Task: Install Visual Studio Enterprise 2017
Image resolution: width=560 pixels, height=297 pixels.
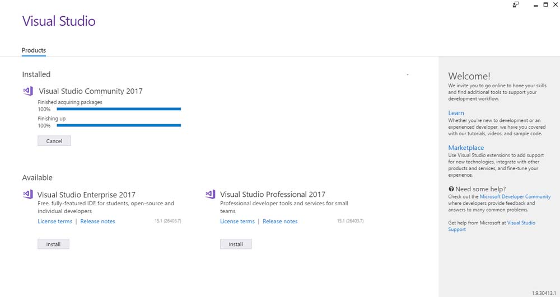Action: point(53,244)
